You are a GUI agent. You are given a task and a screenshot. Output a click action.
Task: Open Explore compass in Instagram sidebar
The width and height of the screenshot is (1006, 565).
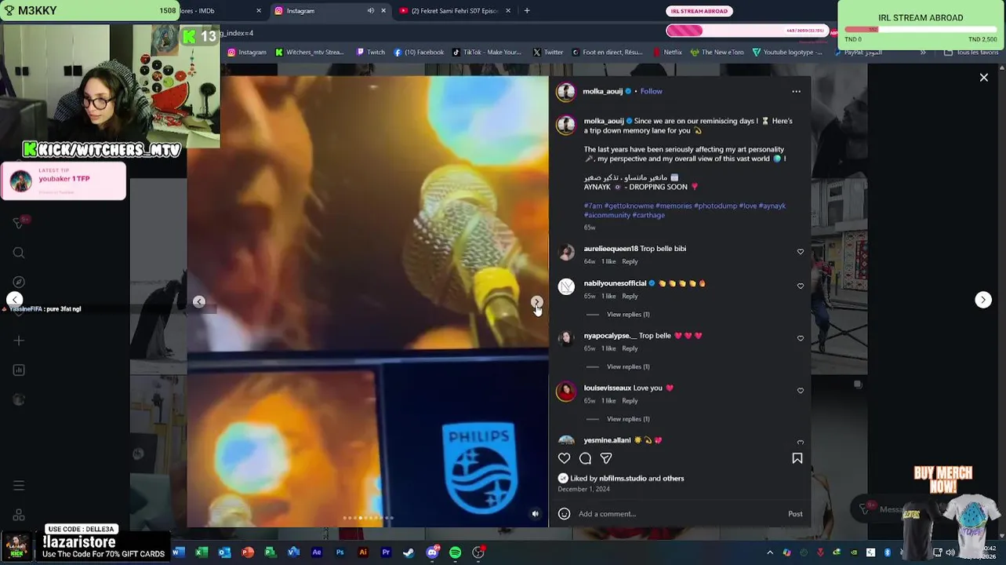click(x=19, y=282)
